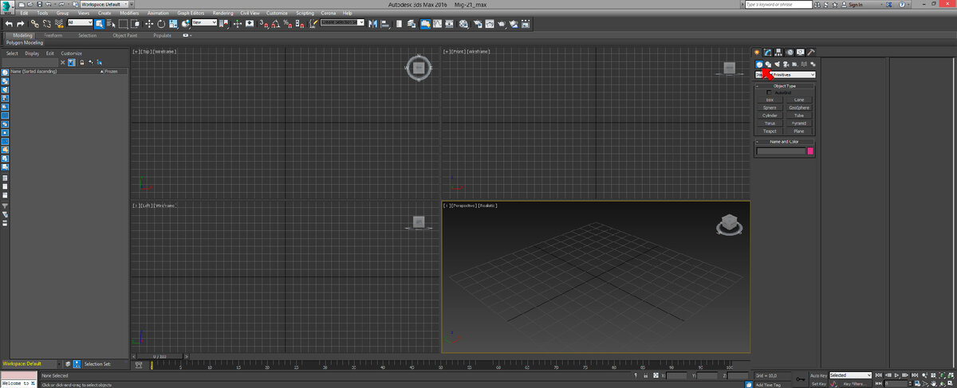Collapse the Name and Color rollout
The width and height of the screenshot is (957, 388).
click(x=785, y=142)
